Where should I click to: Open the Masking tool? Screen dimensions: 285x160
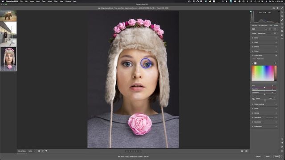pyautogui.click(x=282, y=24)
